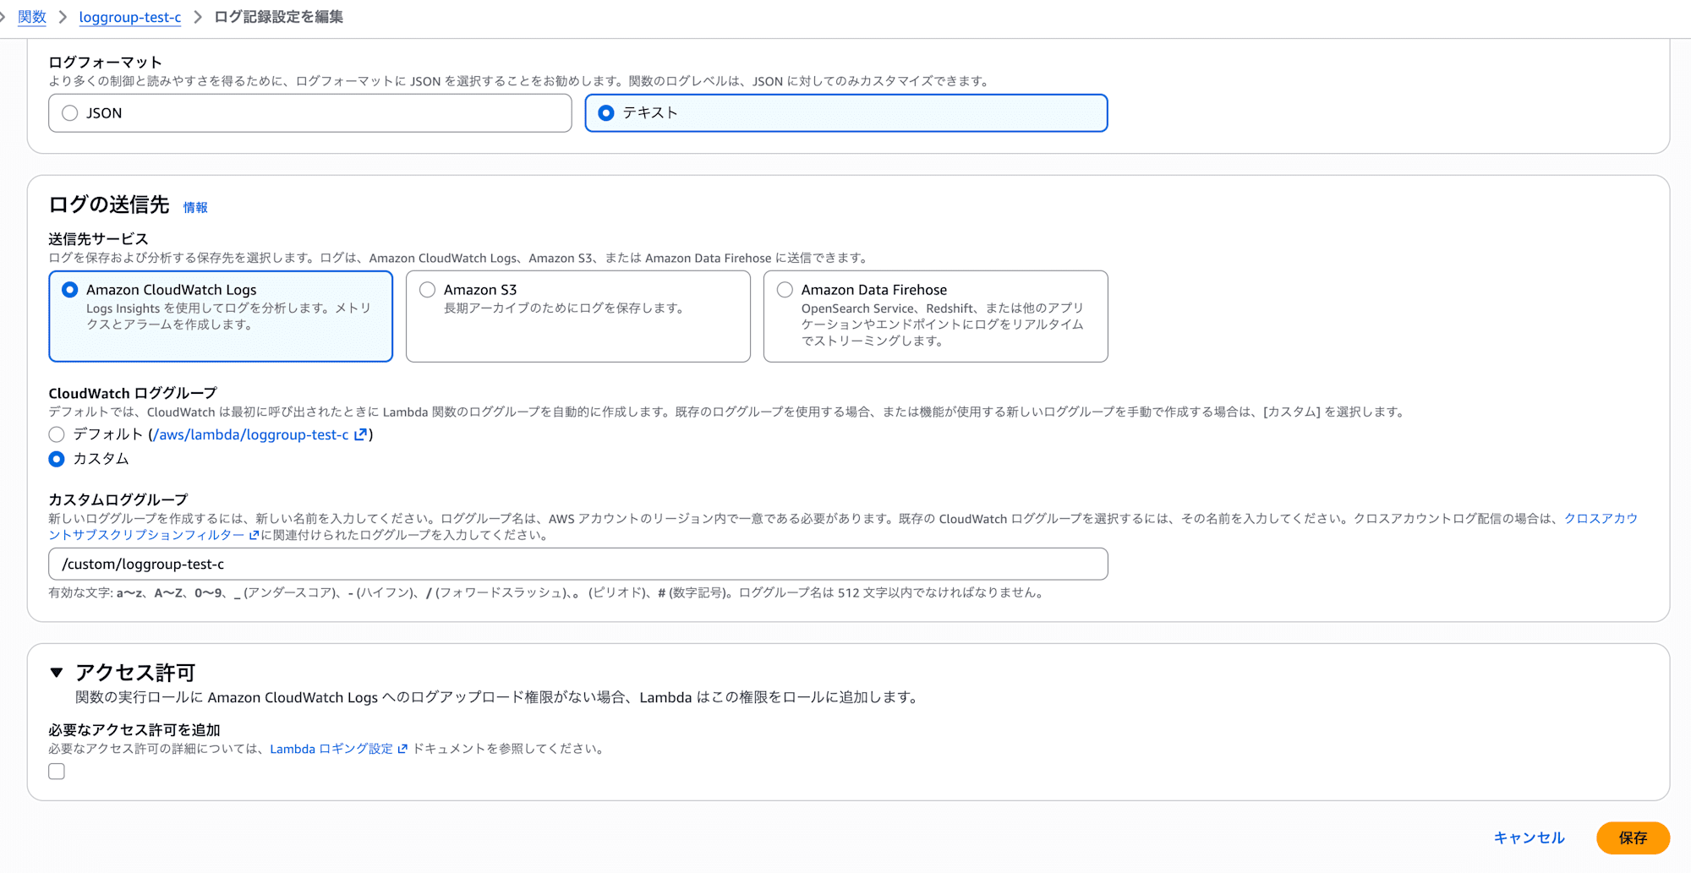Click the 長期アーカイブのためにログを保存します description

tap(566, 308)
